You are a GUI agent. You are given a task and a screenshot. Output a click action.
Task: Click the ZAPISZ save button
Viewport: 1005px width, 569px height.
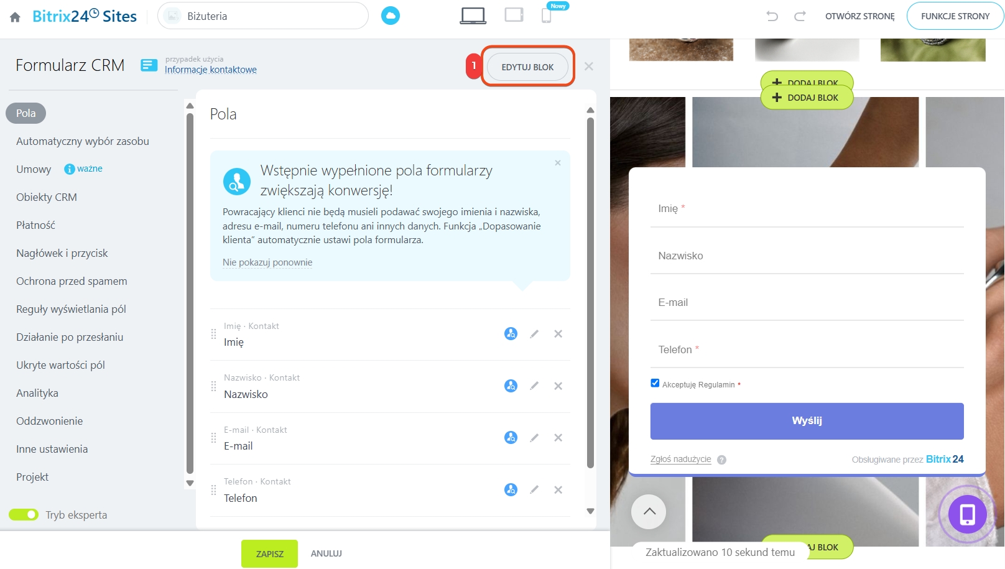coord(269,553)
